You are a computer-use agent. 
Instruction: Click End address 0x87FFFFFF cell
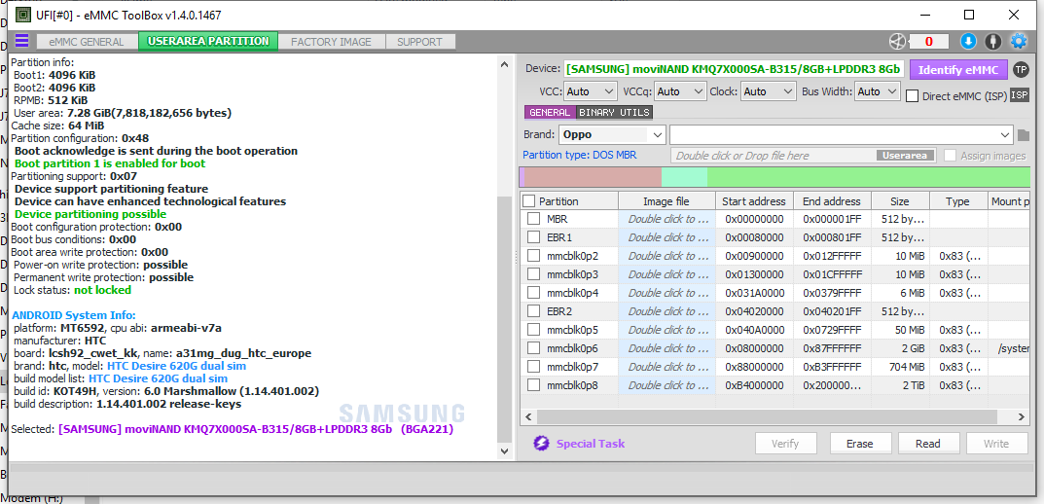(830, 348)
